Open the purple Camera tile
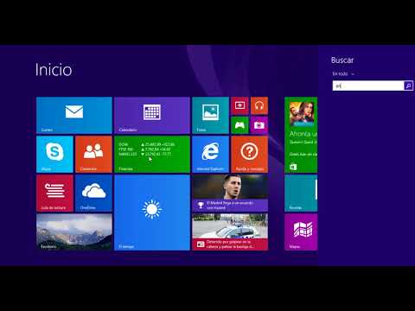This screenshot has height=311, width=415. (x=259, y=125)
